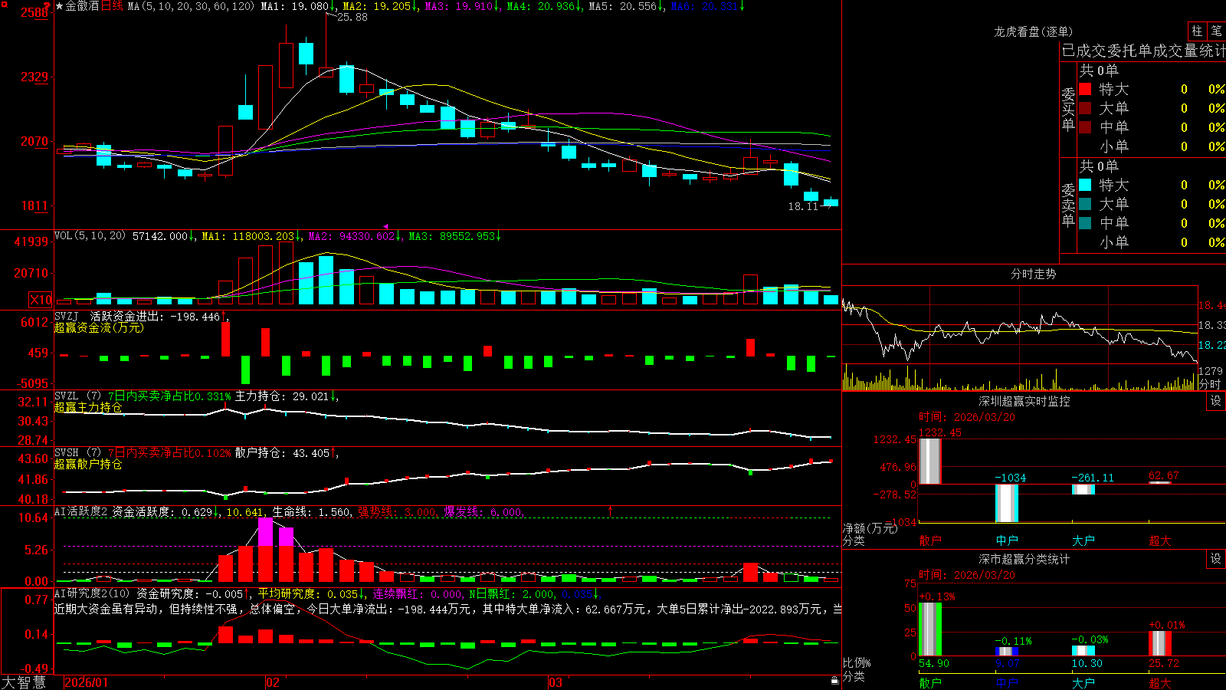Click the VOL(5,10,20) indicator label
This screenshot has width=1226, height=690.
90,236
